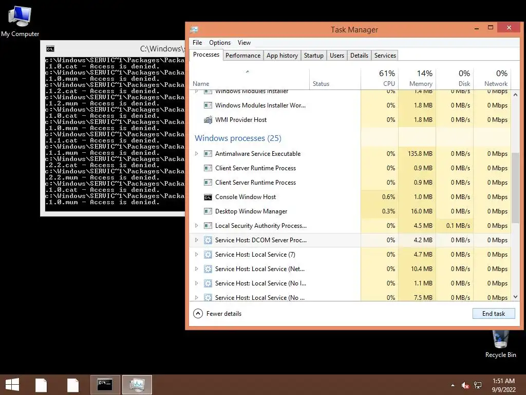Image resolution: width=526 pixels, height=395 pixels.
Task: Click the network tray icon
Action: pos(478,385)
